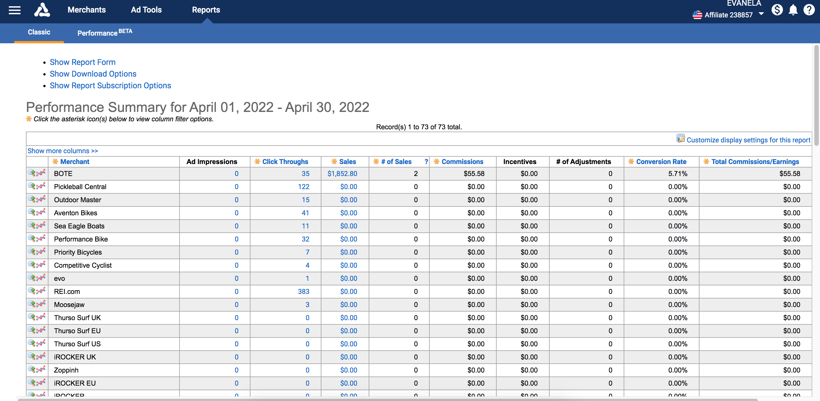Click the magnifier detail icon for REI.com
Viewport: 820px width, 401px height.
32,290
